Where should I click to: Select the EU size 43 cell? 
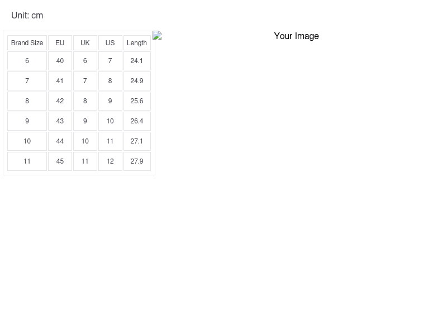pos(60,121)
